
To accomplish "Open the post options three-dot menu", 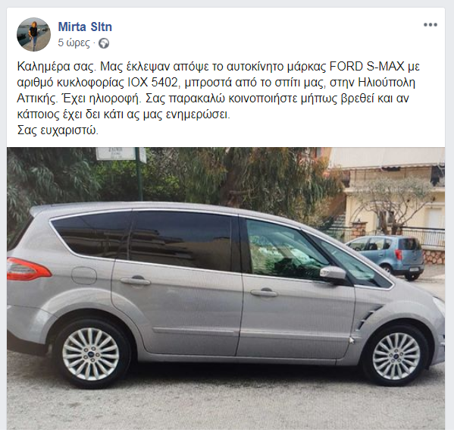I will (431, 25).
